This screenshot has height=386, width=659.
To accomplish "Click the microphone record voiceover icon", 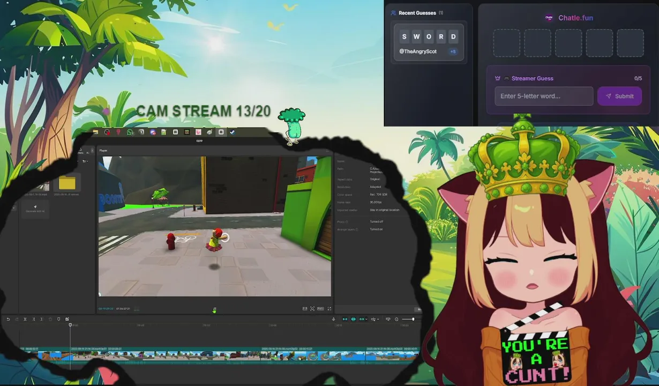I will (x=333, y=319).
